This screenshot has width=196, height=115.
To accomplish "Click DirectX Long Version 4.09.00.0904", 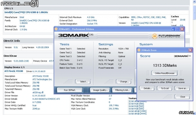I will 43,47.
